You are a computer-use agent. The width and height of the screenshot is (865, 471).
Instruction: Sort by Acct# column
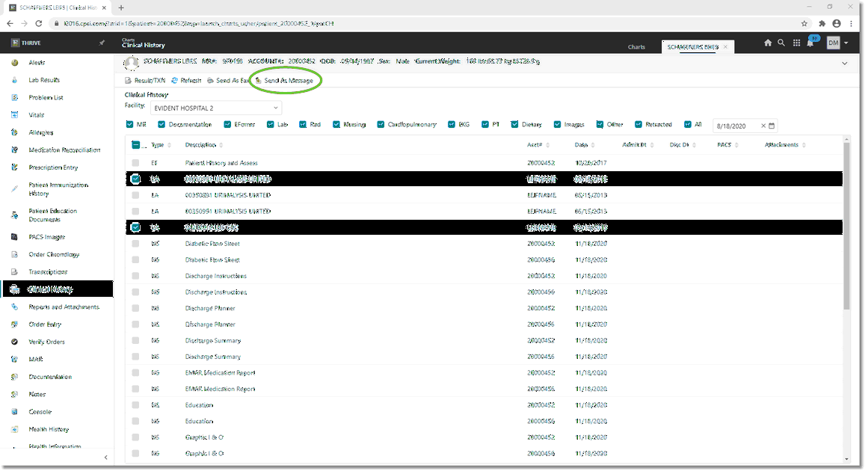[538, 145]
